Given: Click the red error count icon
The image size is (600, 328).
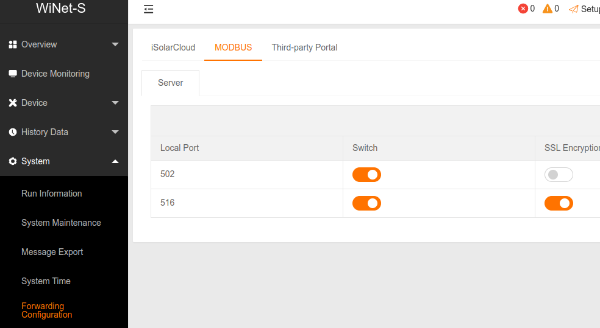Looking at the screenshot, I should pyautogui.click(x=523, y=9).
